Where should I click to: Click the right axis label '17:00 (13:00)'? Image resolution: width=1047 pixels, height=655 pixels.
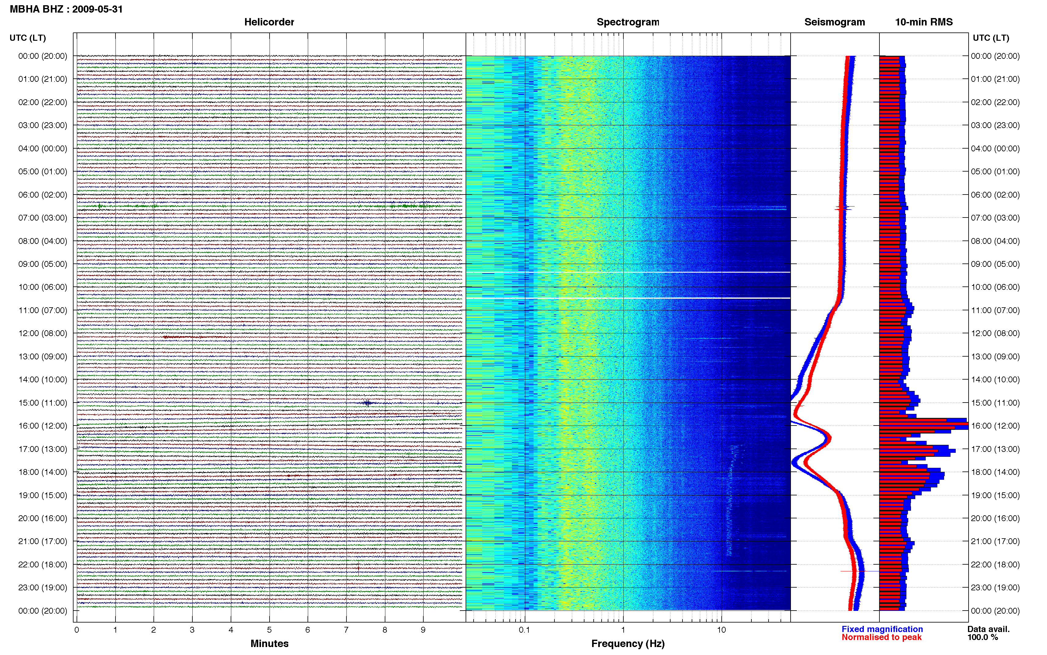click(995, 449)
